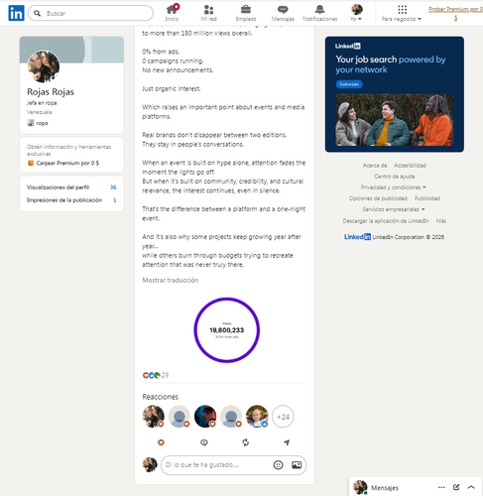Image resolution: width=483 pixels, height=496 pixels.
Task: Expand the Para negocios apps menu
Action: pyautogui.click(x=402, y=13)
